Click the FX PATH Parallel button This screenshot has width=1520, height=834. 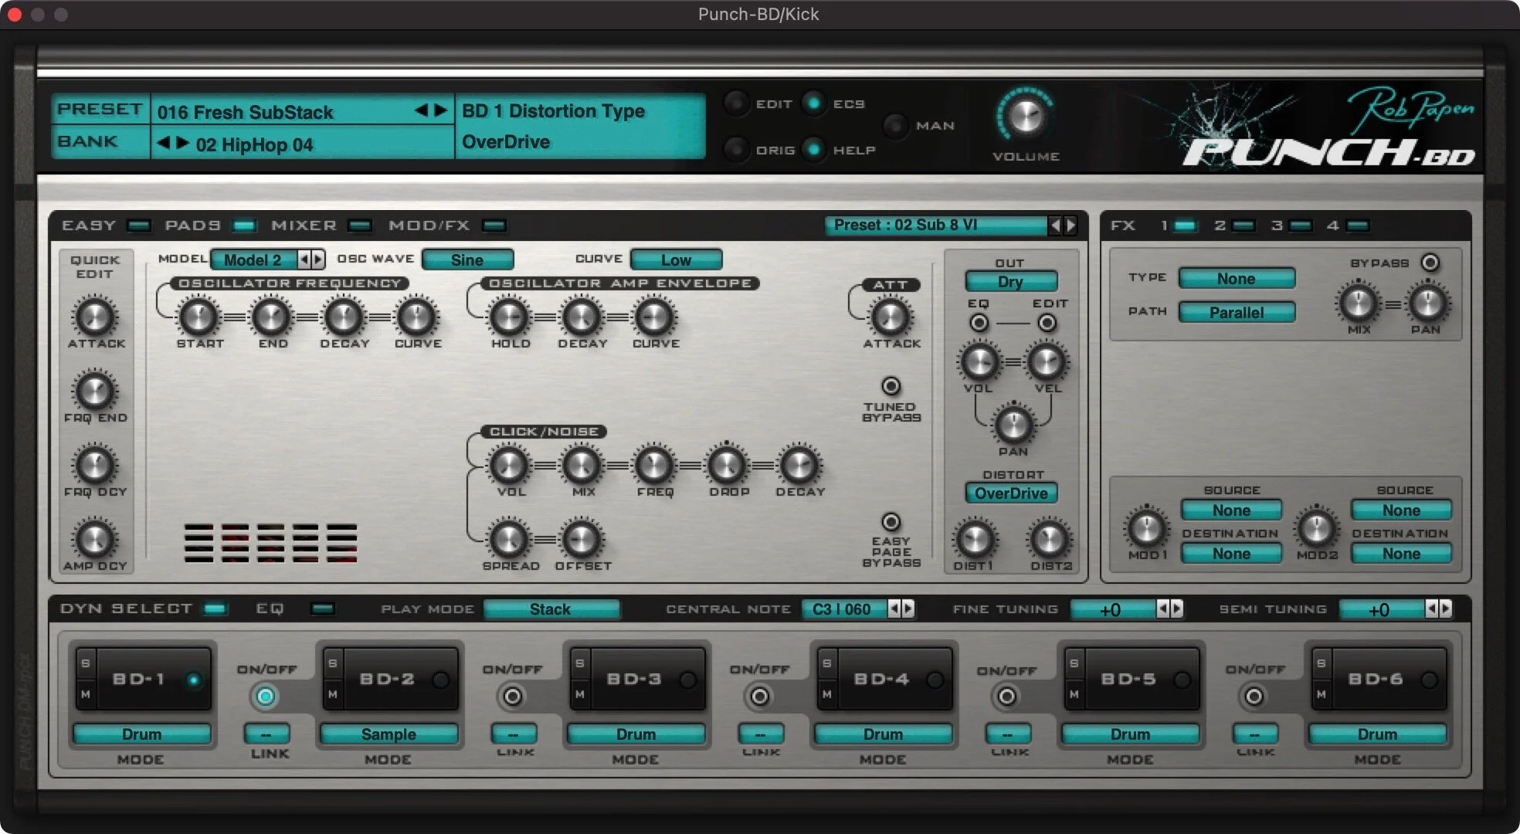click(x=1236, y=313)
